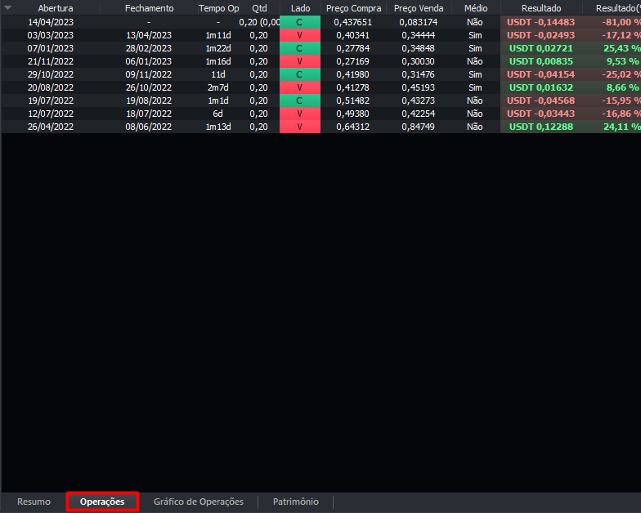
Task: Open the Gráfico de Operações tab
Action: [199, 502]
